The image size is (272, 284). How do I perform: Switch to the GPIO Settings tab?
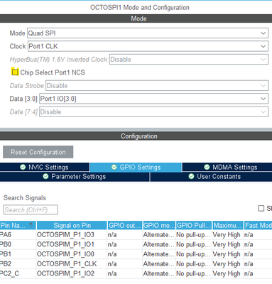coord(136,167)
